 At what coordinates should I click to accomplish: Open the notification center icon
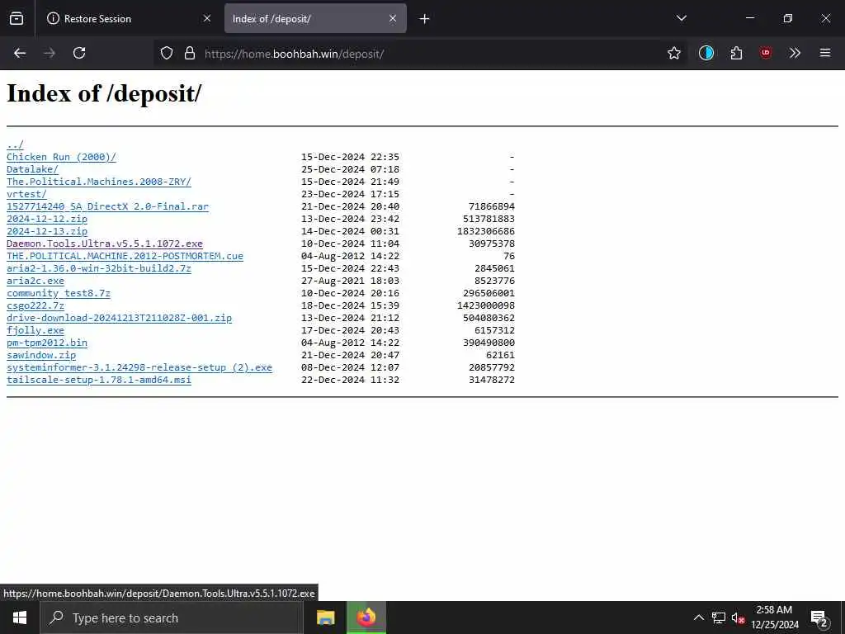[x=819, y=617]
